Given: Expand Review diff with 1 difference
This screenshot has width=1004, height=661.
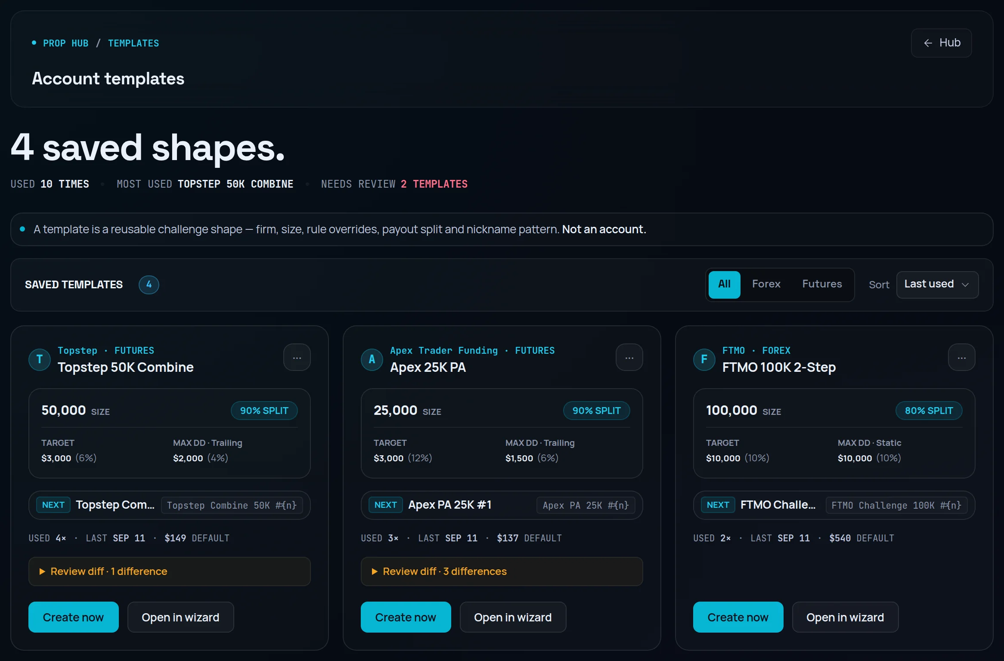Looking at the screenshot, I should tap(170, 571).
